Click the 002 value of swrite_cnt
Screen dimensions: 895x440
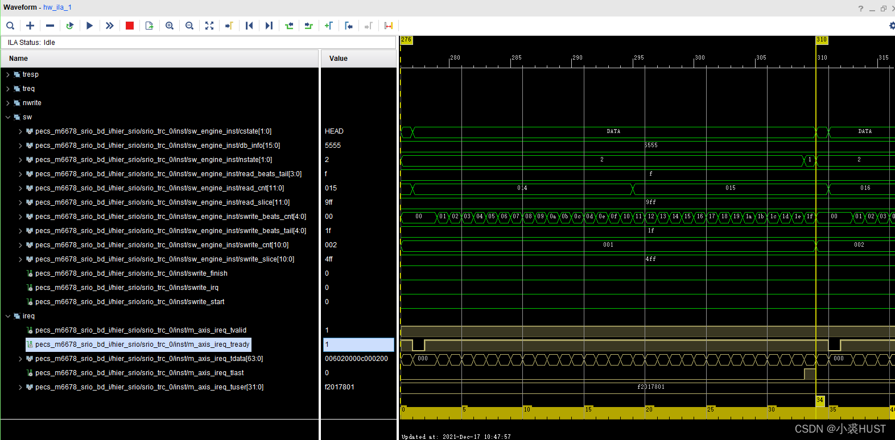[331, 245]
